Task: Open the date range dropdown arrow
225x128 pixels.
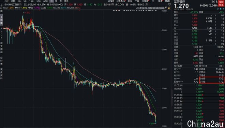Action: (x=166, y=8)
